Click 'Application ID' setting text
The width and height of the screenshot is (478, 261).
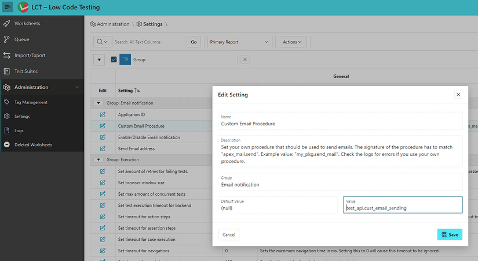point(132,114)
